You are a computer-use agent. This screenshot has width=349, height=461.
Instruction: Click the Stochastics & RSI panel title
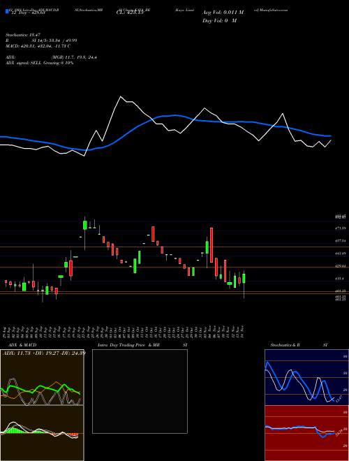299,345
